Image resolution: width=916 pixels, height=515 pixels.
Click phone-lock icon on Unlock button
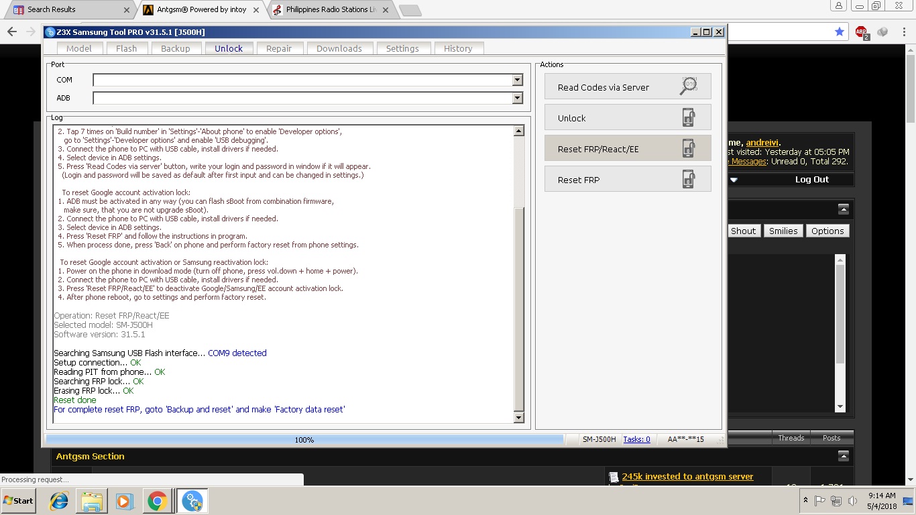pyautogui.click(x=689, y=117)
